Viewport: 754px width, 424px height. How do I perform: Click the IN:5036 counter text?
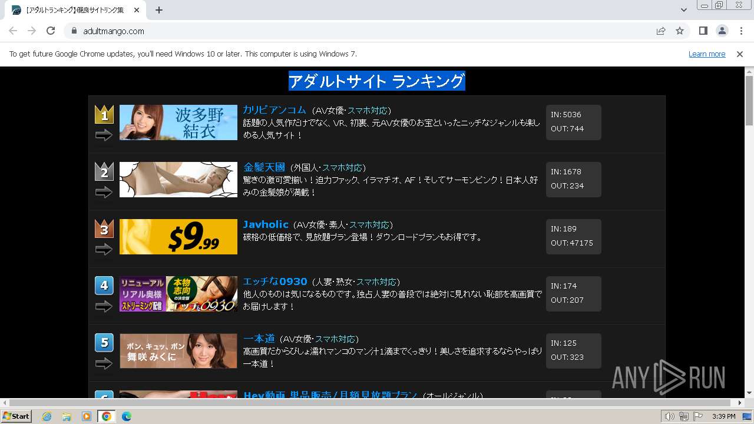(x=566, y=115)
